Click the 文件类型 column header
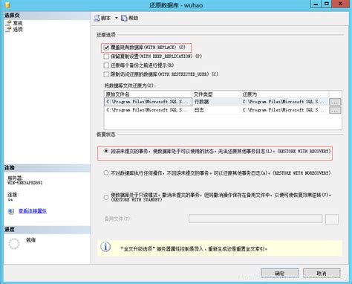This screenshot has height=284, width=352. (216, 94)
